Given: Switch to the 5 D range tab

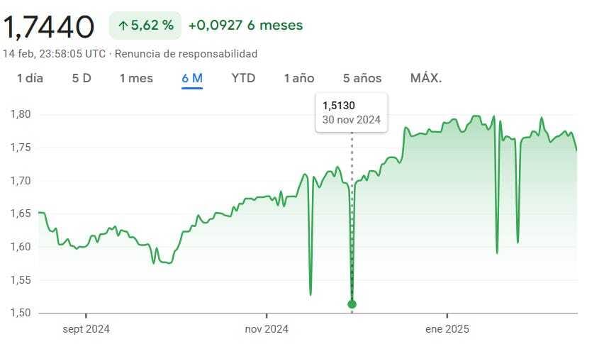Looking at the screenshot, I should 82,78.
